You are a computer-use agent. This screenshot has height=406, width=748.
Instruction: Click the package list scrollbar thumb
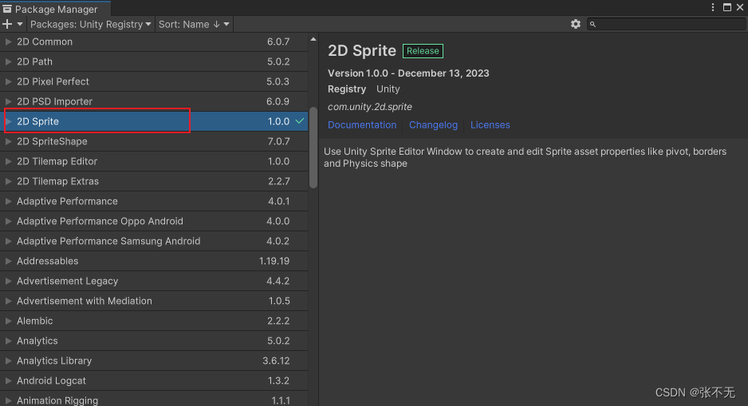313,148
